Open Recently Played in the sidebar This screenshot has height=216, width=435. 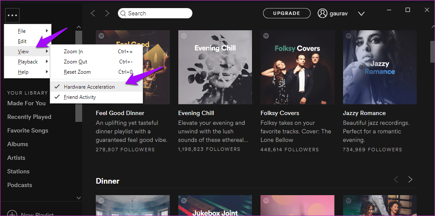click(29, 117)
